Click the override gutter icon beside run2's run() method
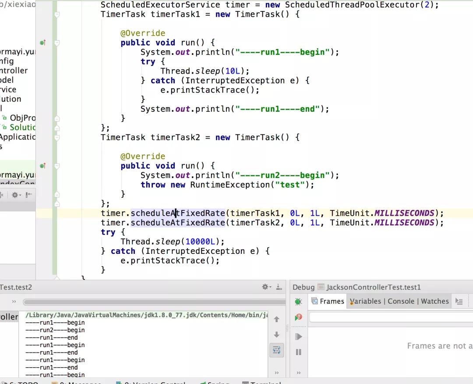The image size is (473, 384). pyautogui.click(x=43, y=166)
